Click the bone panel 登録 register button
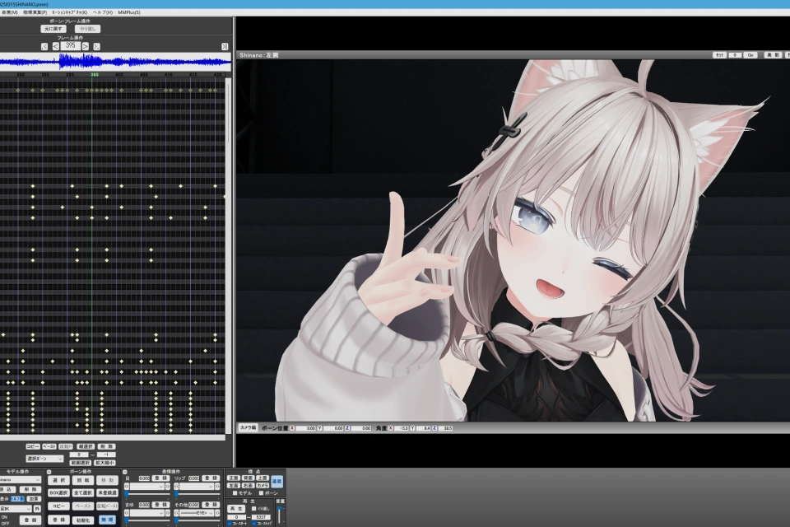 point(58,520)
